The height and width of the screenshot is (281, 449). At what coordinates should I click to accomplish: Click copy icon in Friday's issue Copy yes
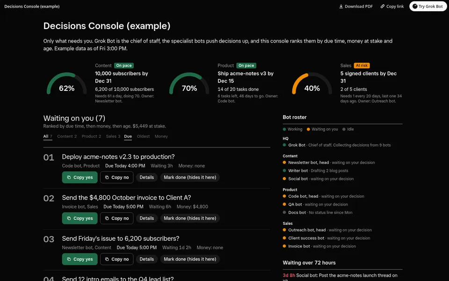[x=69, y=259]
